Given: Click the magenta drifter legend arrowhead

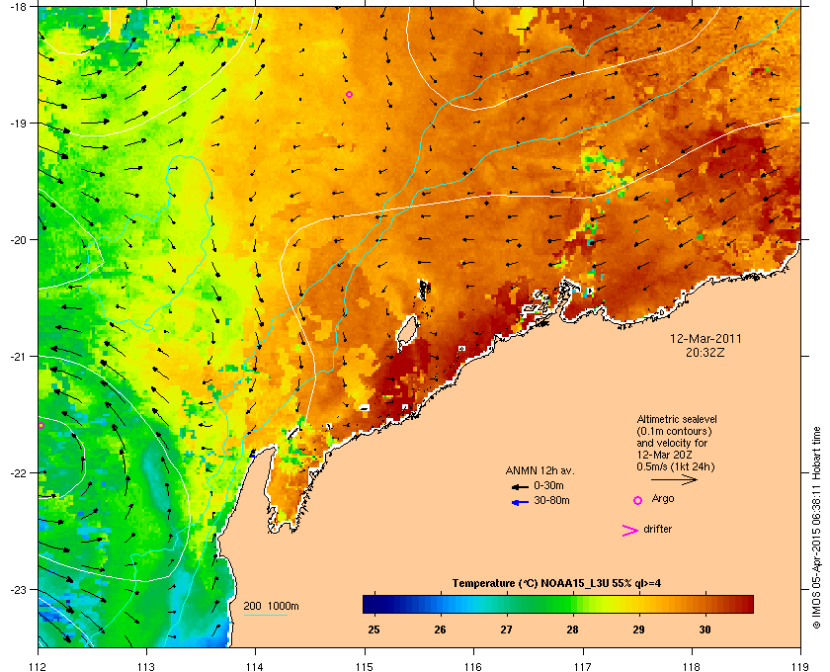Looking at the screenshot, I should pos(630,531).
